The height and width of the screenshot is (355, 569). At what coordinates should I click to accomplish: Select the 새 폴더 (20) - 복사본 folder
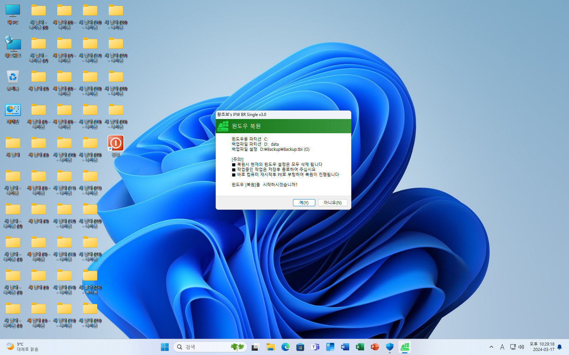pyautogui.click(x=90, y=149)
